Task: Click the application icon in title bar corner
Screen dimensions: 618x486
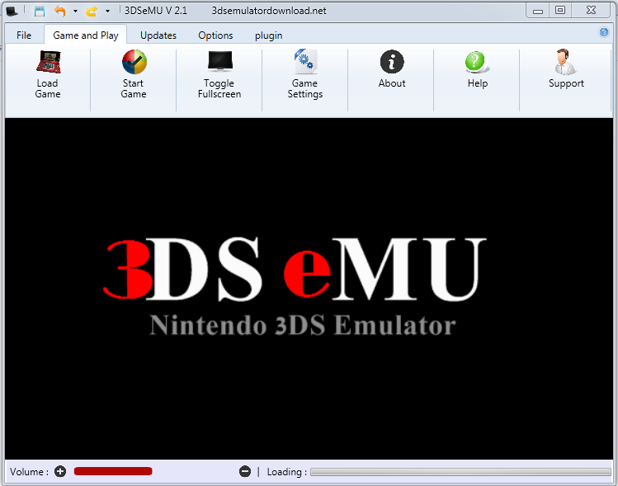Action: tap(12, 11)
